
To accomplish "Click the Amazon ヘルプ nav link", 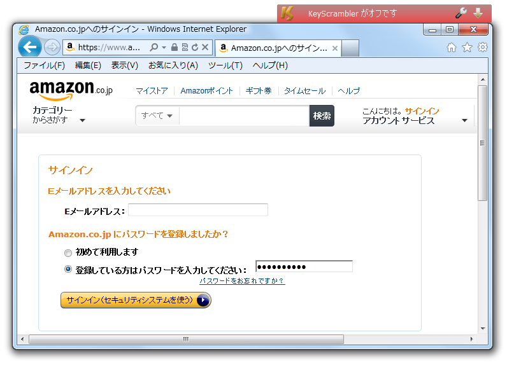I will click(x=348, y=91).
